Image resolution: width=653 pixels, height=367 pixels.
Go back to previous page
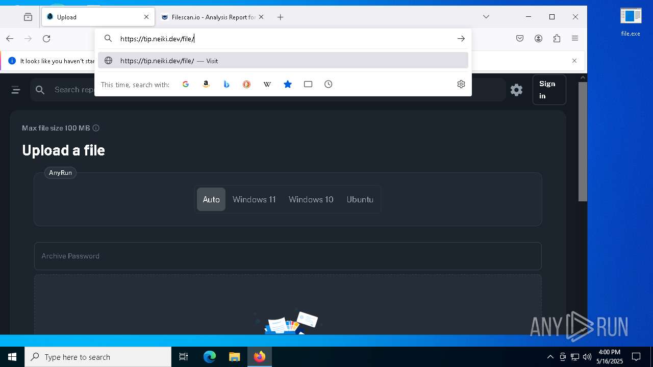(x=10, y=38)
